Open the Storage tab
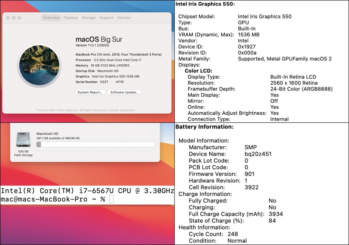 coord(89,18)
